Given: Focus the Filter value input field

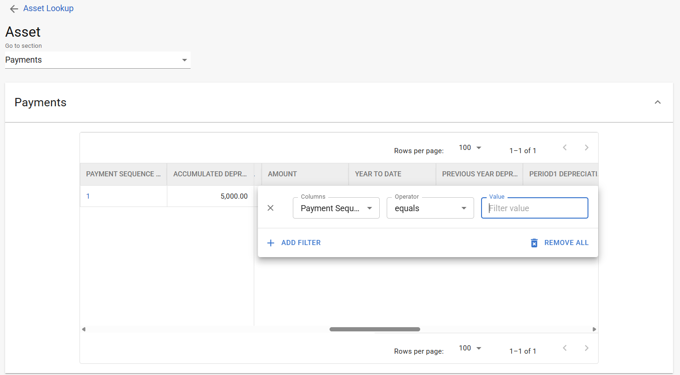Looking at the screenshot, I should pyautogui.click(x=535, y=208).
